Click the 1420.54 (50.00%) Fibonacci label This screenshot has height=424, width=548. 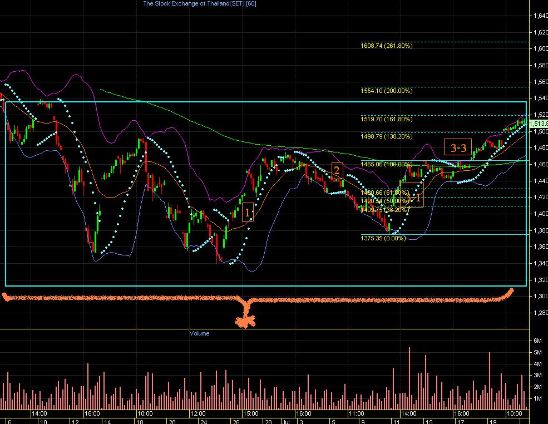[x=385, y=201]
